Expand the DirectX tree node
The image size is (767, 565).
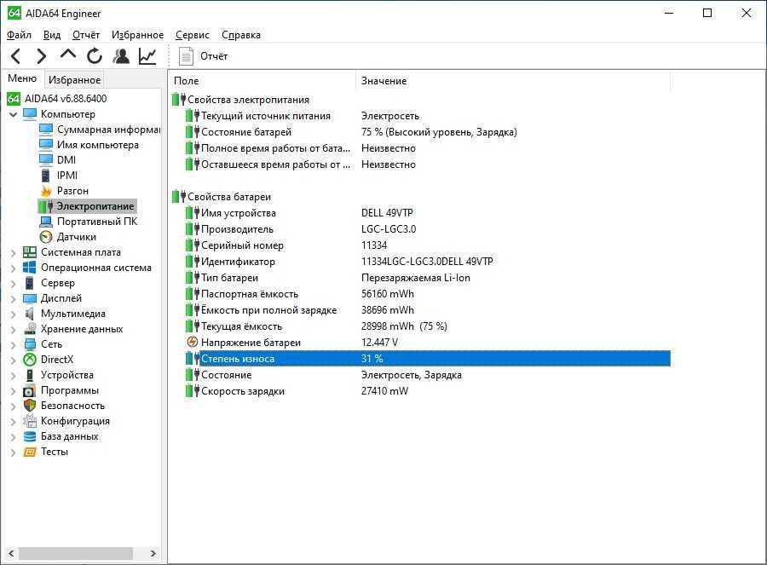pyautogui.click(x=13, y=360)
